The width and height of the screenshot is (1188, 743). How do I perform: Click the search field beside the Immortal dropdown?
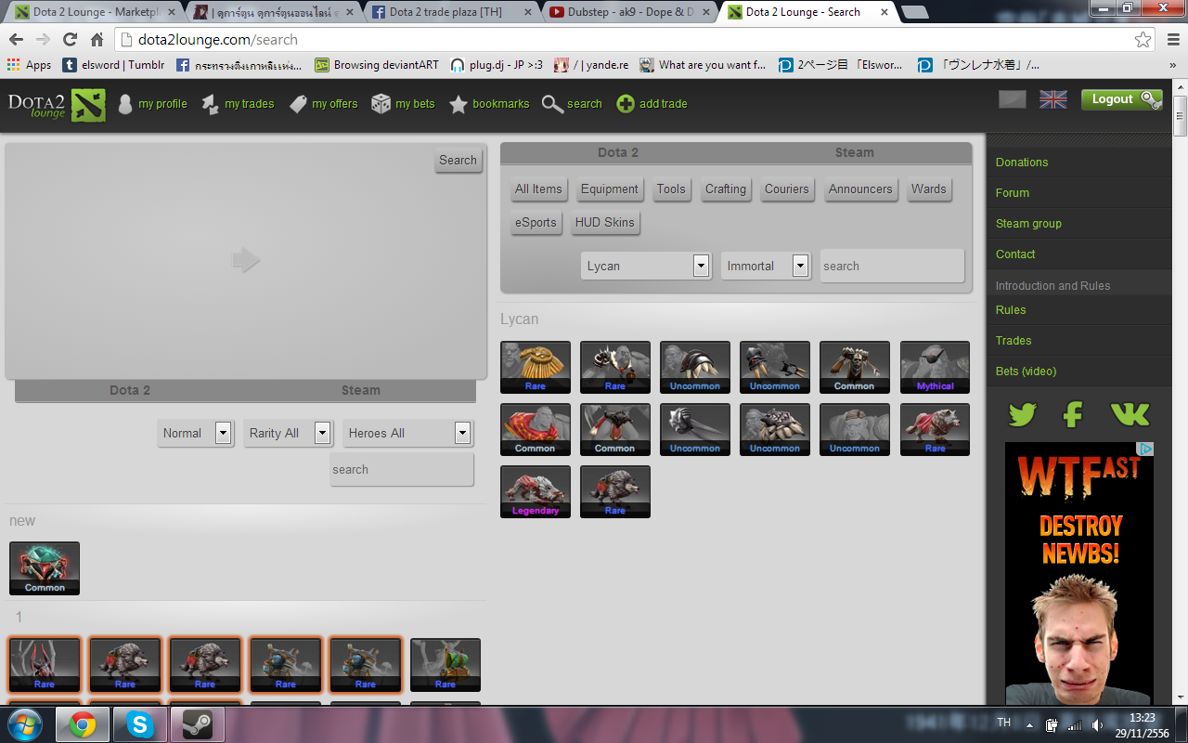tap(892, 266)
